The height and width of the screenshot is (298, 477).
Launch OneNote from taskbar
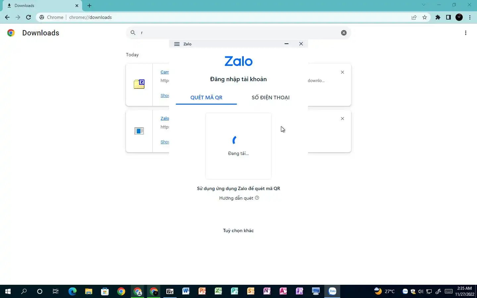tap(267, 291)
